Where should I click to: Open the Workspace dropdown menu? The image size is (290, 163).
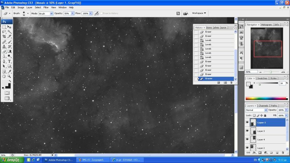click(199, 13)
